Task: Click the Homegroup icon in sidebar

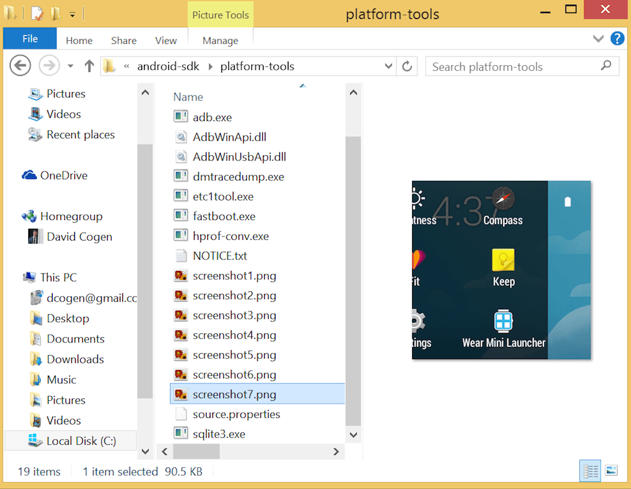Action: 30,216
